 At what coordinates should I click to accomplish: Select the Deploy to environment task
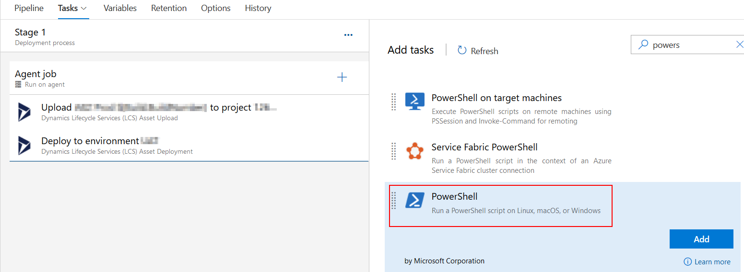point(189,145)
